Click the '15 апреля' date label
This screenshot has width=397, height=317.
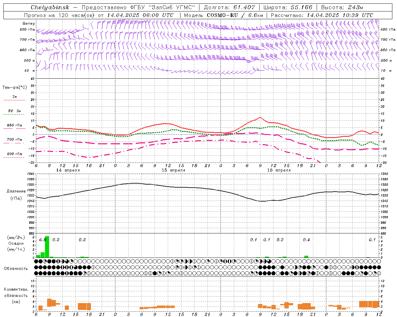click(x=173, y=170)
